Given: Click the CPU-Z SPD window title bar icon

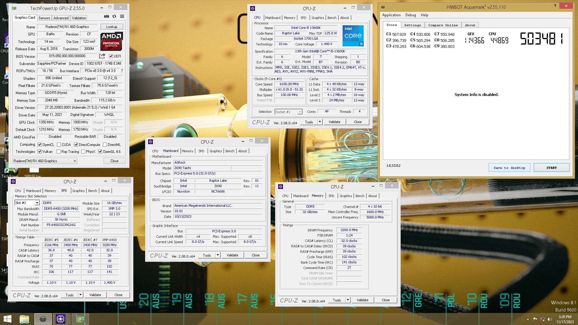Looking at the screenshot, I should [13, 181].
